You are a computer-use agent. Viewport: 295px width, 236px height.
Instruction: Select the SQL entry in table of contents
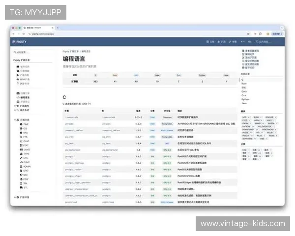244,88
